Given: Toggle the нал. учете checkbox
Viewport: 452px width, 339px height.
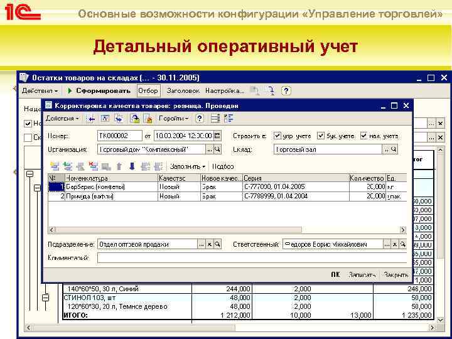Looking at the screenshot, I should click(x=363, y=136).
